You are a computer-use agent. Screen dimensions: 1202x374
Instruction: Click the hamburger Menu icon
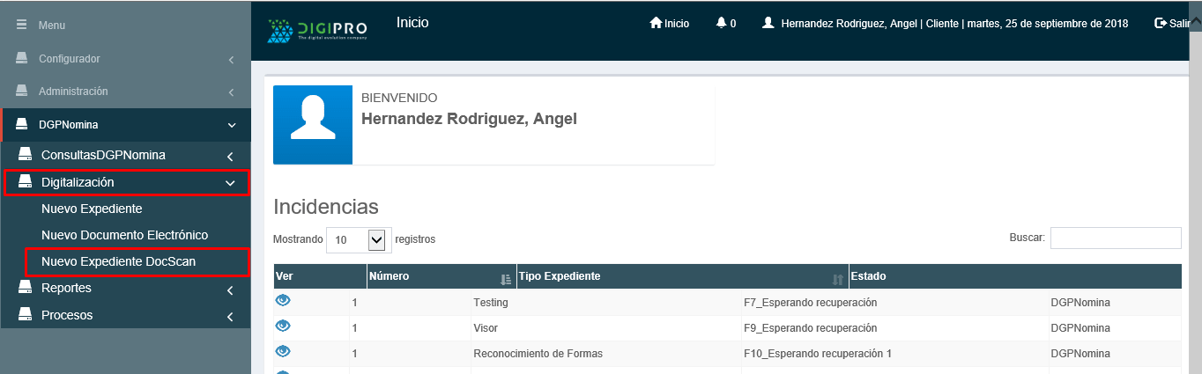[x=21, y=26]
